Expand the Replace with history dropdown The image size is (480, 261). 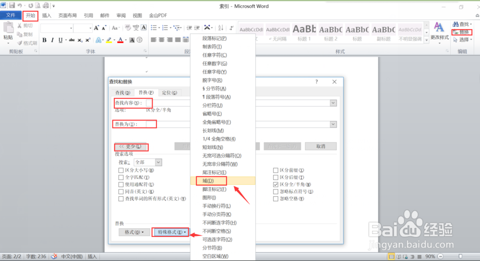coord(333,124)
